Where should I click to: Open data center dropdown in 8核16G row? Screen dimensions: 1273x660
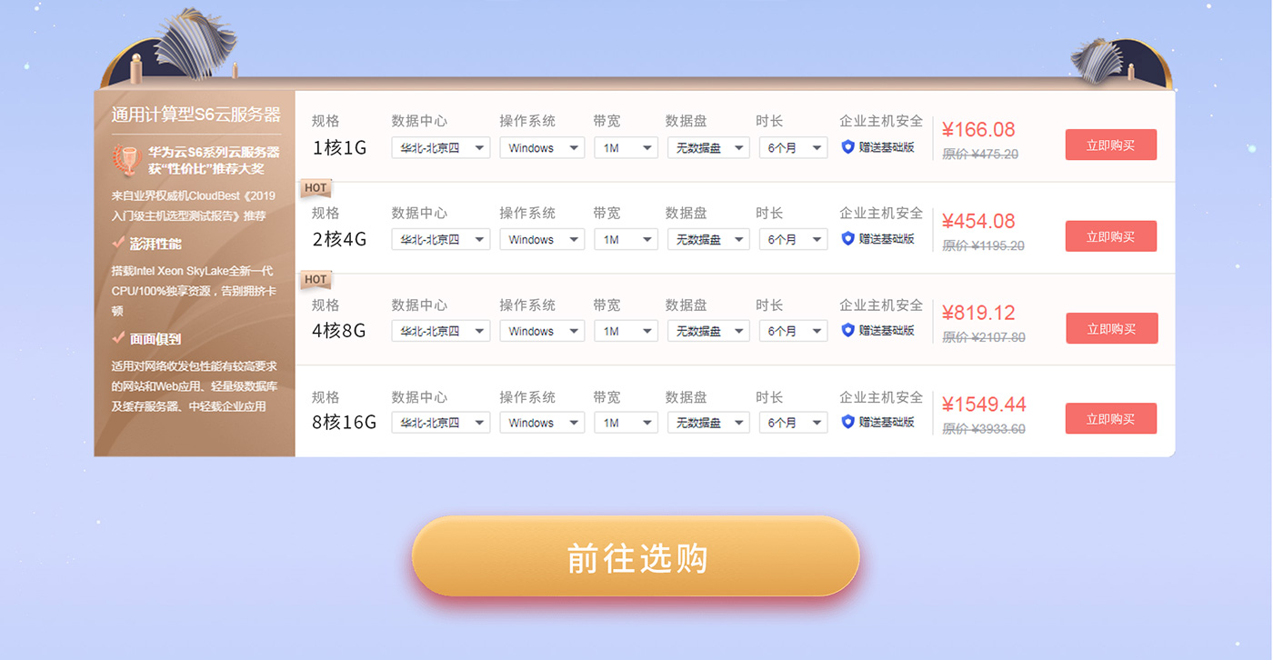[441, 423]
